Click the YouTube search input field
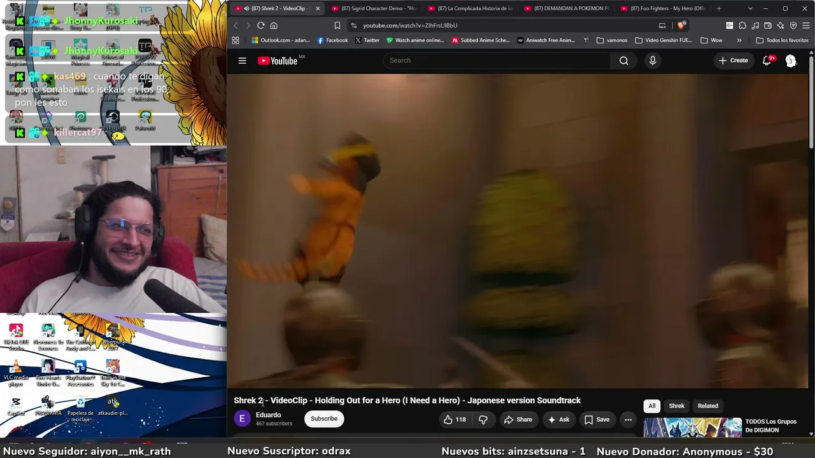 [497, 60]
